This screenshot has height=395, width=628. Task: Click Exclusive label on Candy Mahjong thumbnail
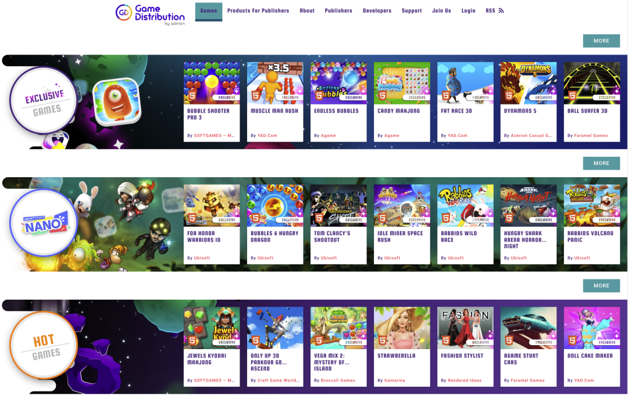pyautogui.click(x=416, y=97)
